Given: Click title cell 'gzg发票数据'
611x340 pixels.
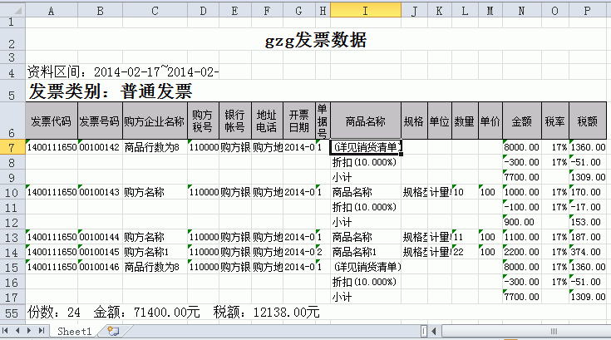Looking at the screenshot, I should pos(316,40).
